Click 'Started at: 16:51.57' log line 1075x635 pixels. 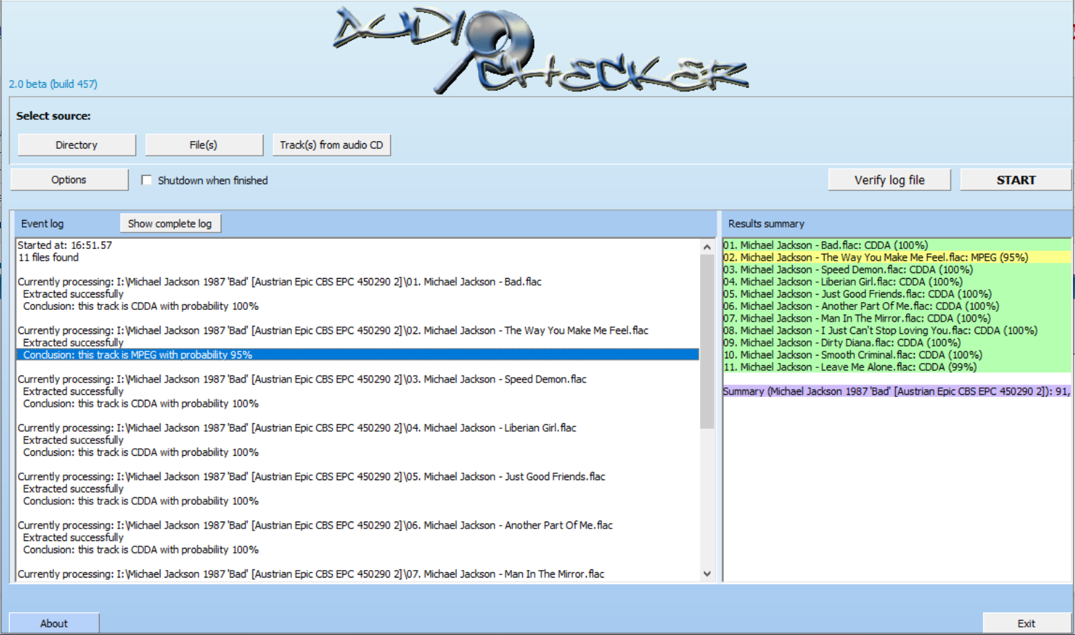[x=65, y=245]
